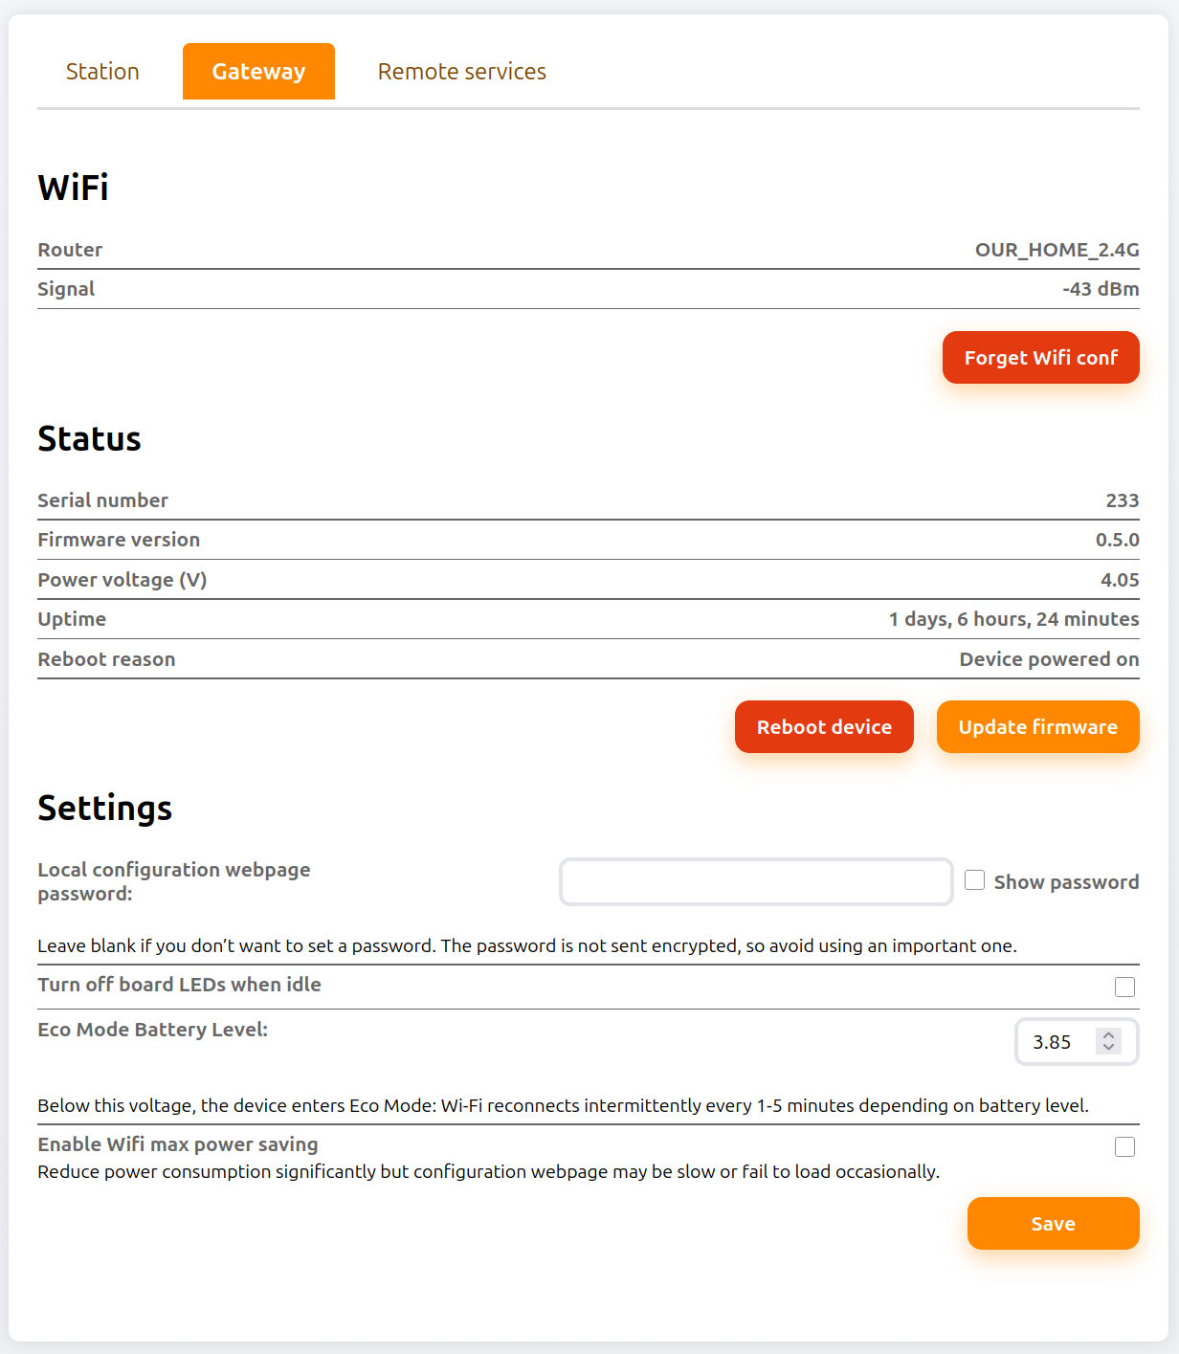Click the Update firmware button
The height and width of the screenshot is (1354, 1179).
tap(1037, 727)
